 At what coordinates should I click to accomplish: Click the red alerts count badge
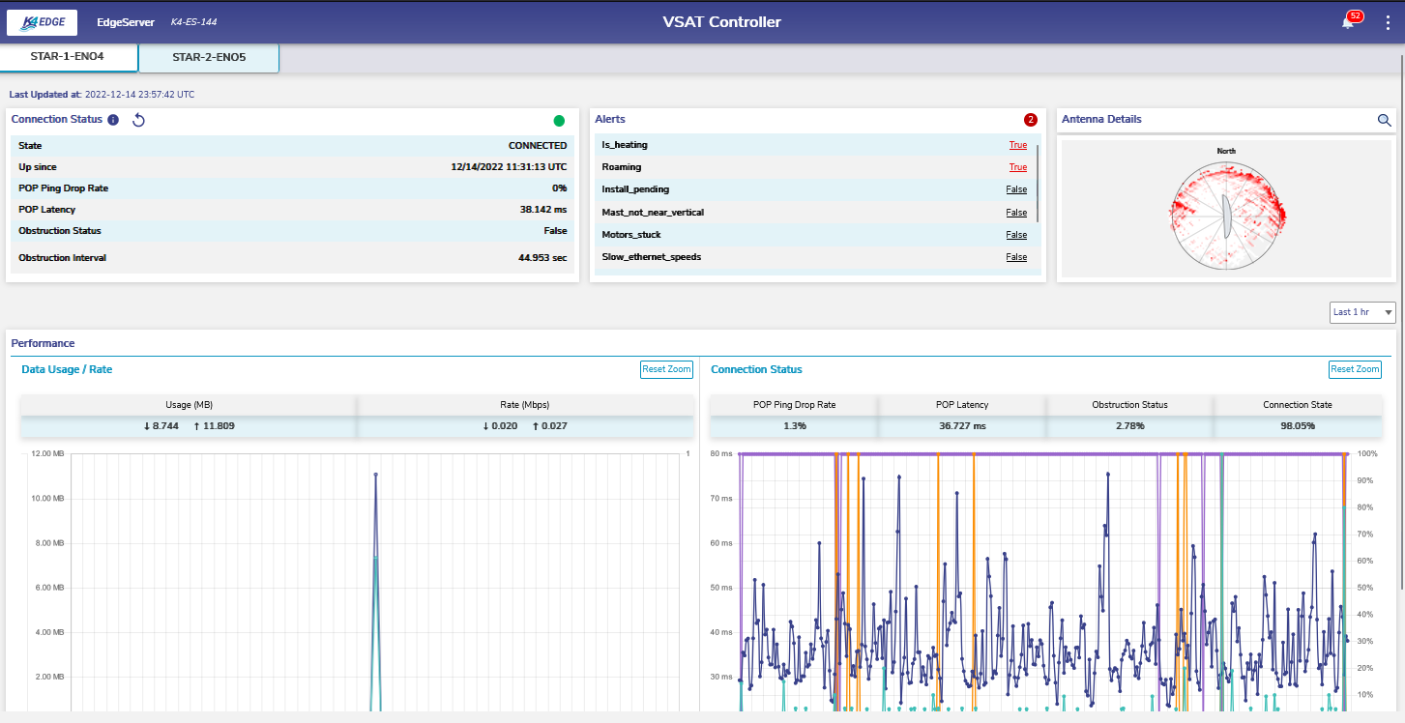pyautogui.click(x=1030, y=120)
